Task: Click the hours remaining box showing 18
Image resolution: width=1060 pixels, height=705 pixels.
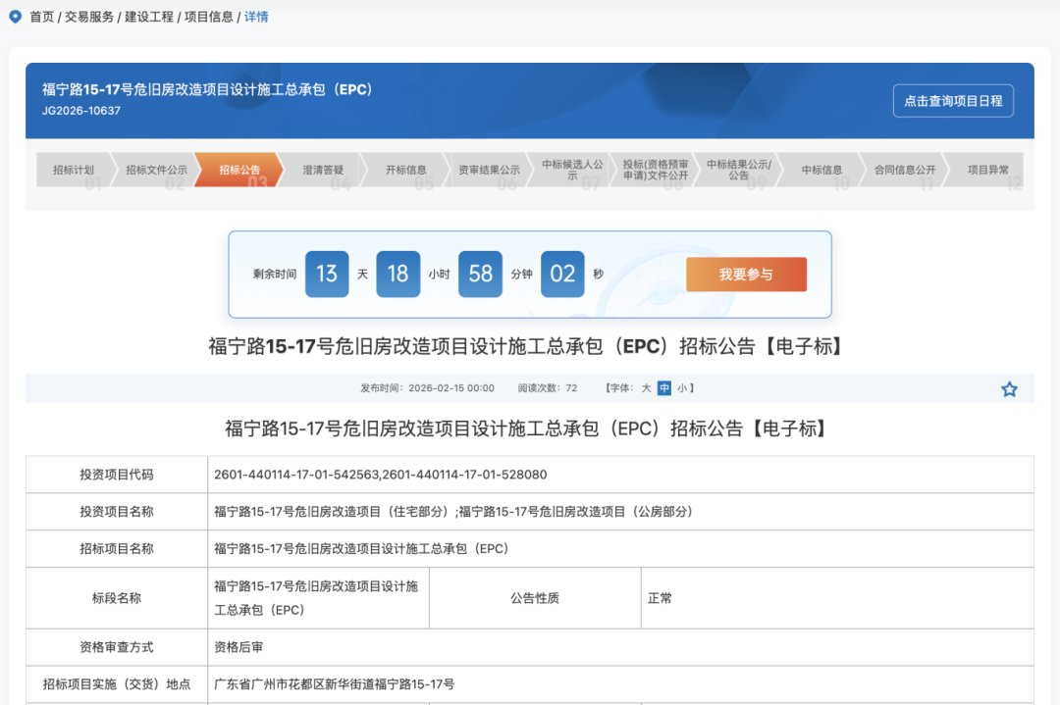Action: click(397, 275)
